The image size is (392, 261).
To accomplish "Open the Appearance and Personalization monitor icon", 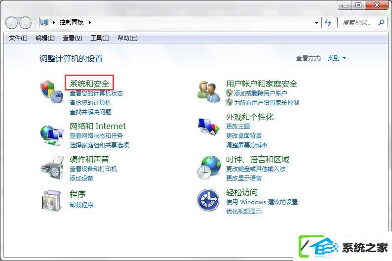I will (208, 127).
